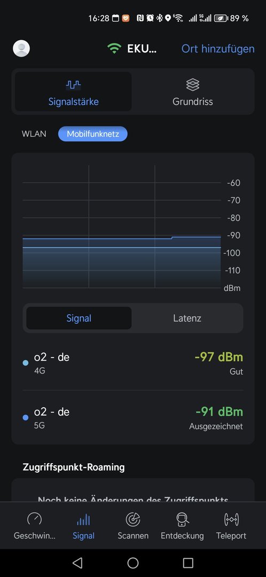Open the Grundriss layers icon
The width and height of the screenshot is (266, 577).
pyautogui.click(x=193, y=85)
